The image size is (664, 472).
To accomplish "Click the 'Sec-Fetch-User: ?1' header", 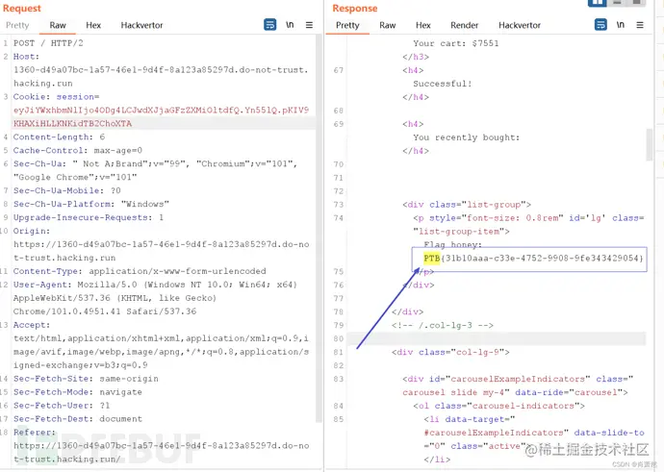I will 62,405.
